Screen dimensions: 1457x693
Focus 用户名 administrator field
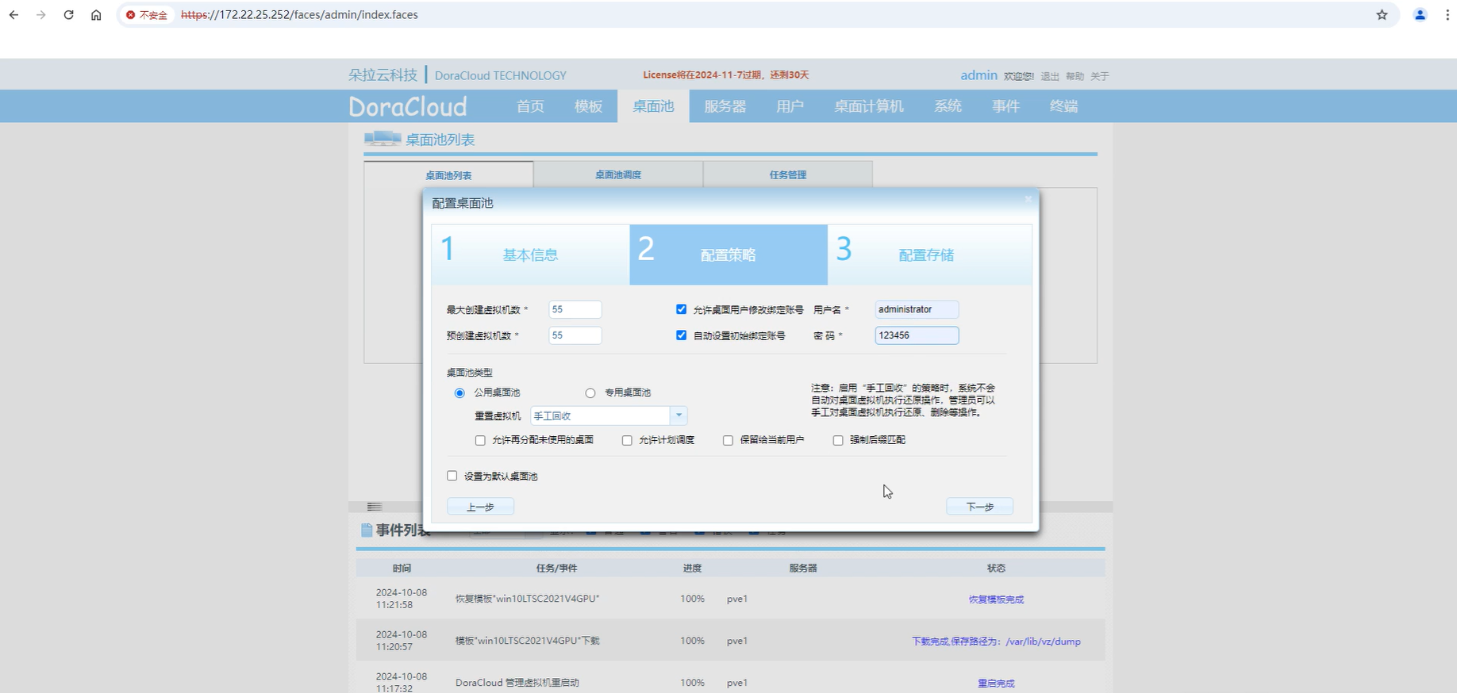point(917,309)
